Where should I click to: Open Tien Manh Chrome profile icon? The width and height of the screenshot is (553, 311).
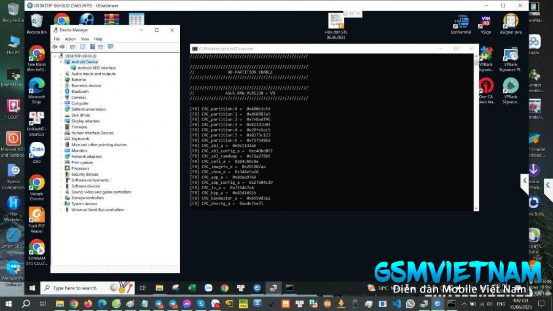pyautogui.click(x=37, y=58)
